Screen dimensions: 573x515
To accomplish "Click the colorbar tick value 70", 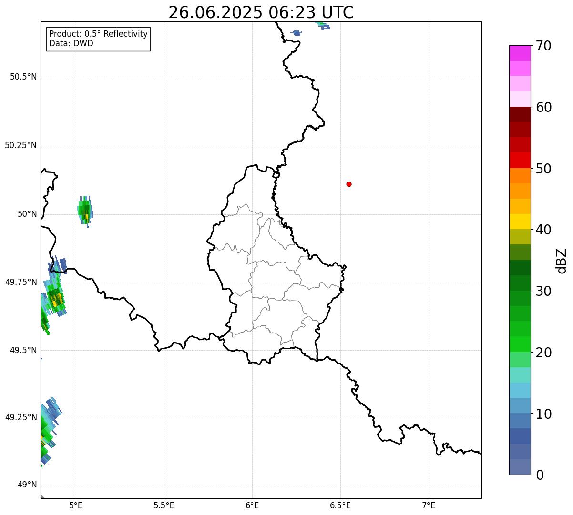I will coord(543,46).
